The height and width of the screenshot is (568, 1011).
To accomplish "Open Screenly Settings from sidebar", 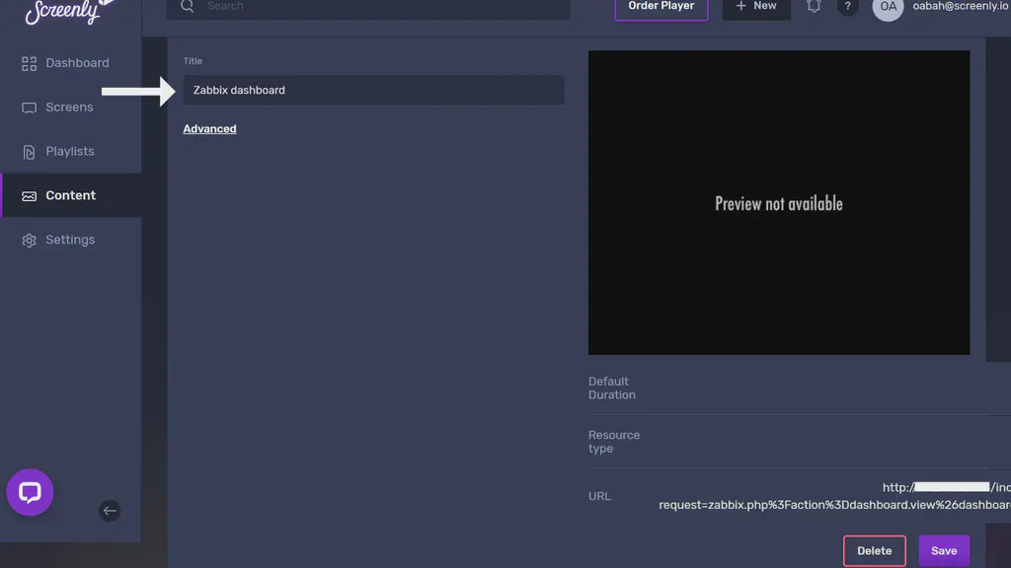I will (x=69, y=239).
